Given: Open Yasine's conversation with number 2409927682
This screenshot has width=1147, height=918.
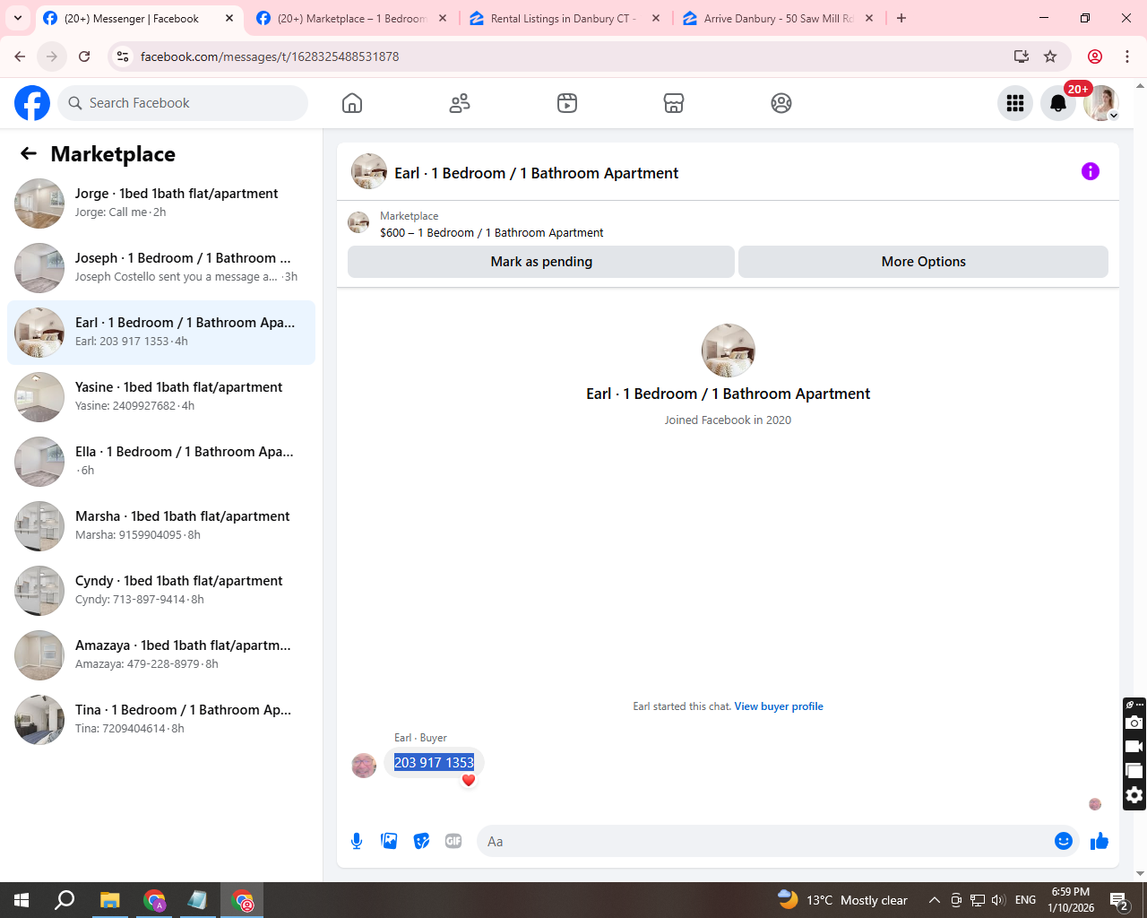Looking at the screenshot, I should 161,397.
